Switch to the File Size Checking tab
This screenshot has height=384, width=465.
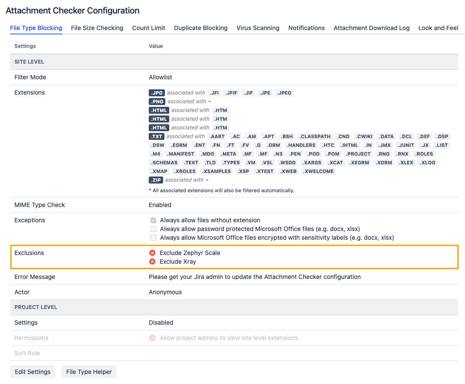97,28
